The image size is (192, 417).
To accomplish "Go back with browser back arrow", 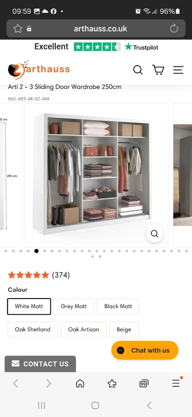I will click(x=16, y=383).
